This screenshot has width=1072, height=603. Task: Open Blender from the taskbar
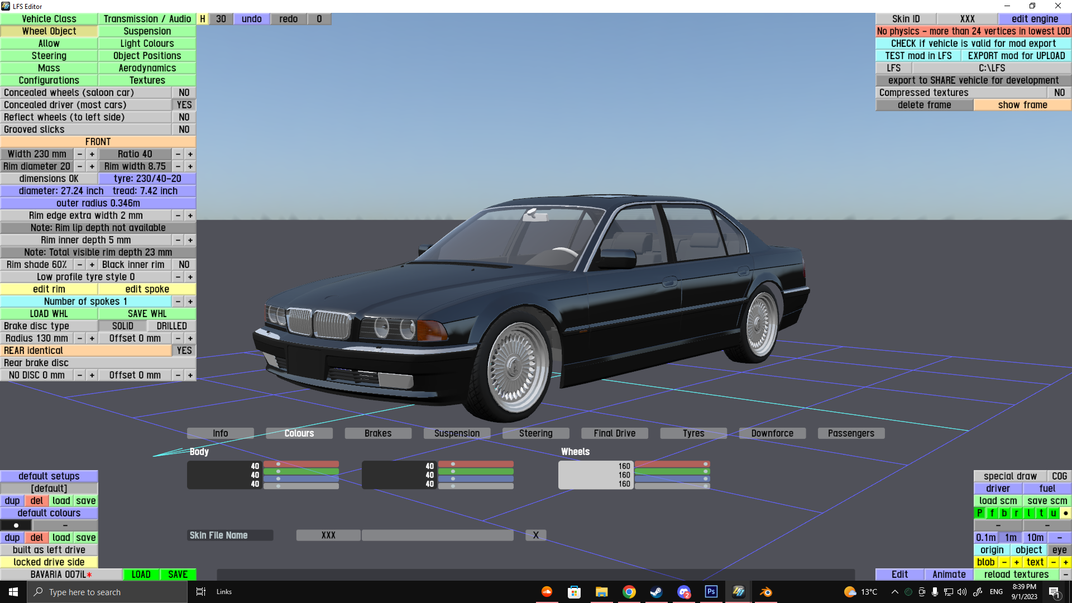click(766, 592)
